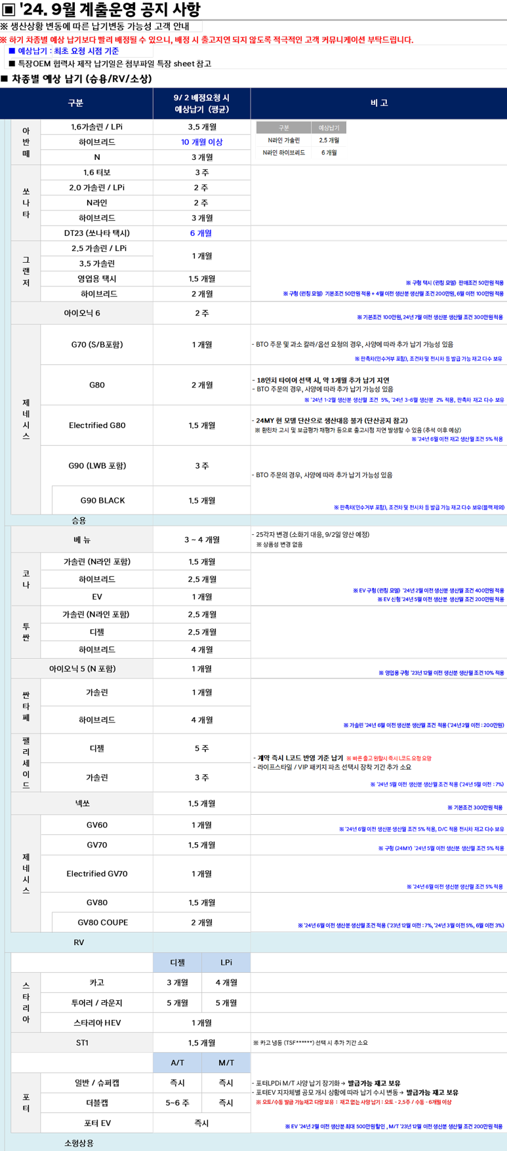Click the N라인 하이브리드 cell in the small table
Image resolution: width=507 pixels, height=1151 pixels.
[x=283, y=153]
